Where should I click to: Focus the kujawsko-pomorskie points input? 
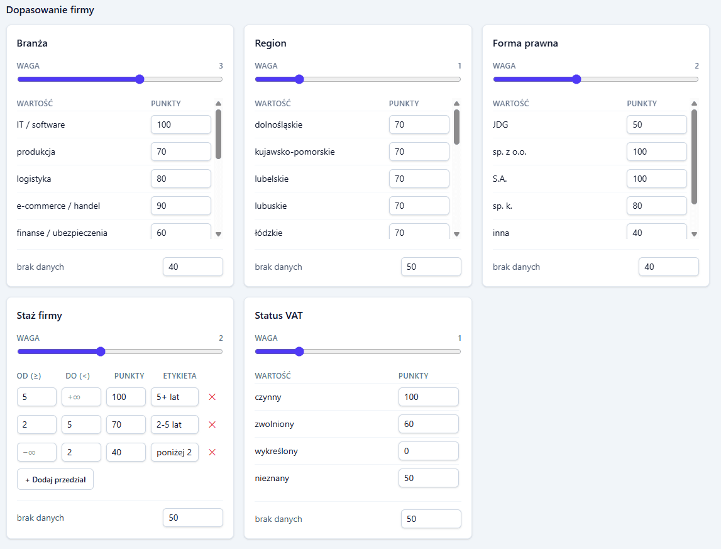coord(419,152)
